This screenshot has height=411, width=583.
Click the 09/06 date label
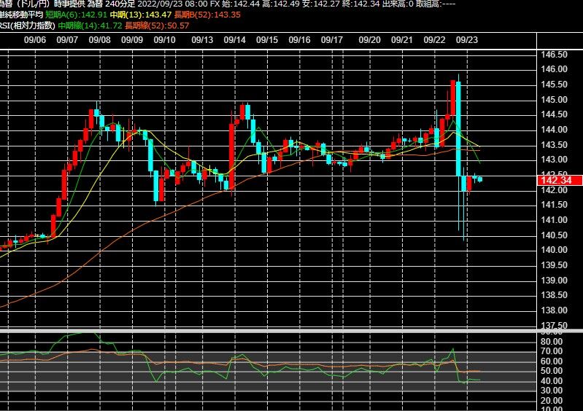35,40
